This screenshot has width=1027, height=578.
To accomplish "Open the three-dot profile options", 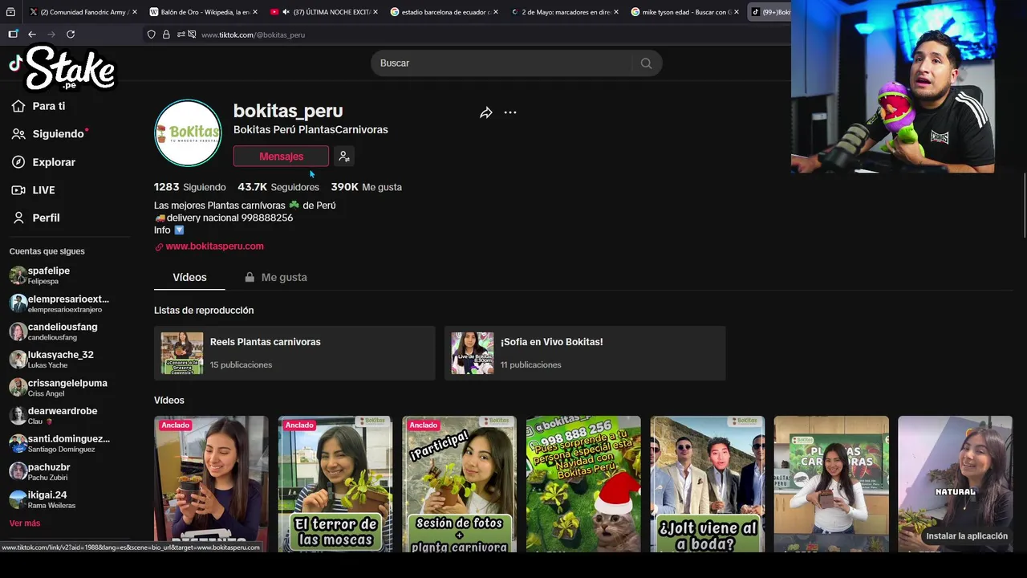I will click(x=510, y=113).
